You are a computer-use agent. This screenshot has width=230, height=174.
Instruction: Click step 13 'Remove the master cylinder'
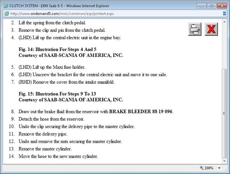click(x=45, y=149)
